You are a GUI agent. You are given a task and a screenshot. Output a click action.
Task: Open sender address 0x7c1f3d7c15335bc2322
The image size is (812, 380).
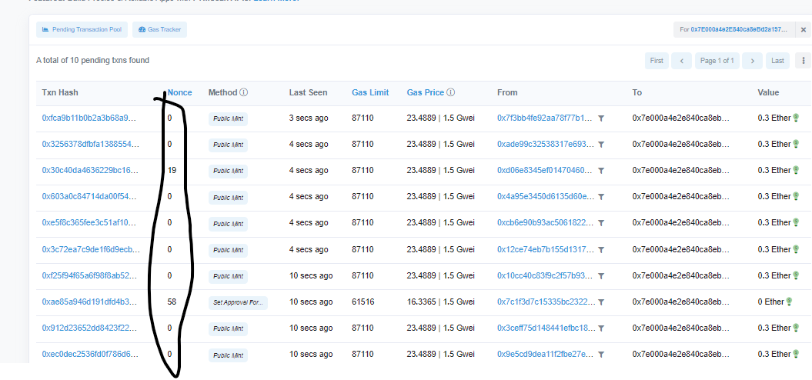[546, 302]
